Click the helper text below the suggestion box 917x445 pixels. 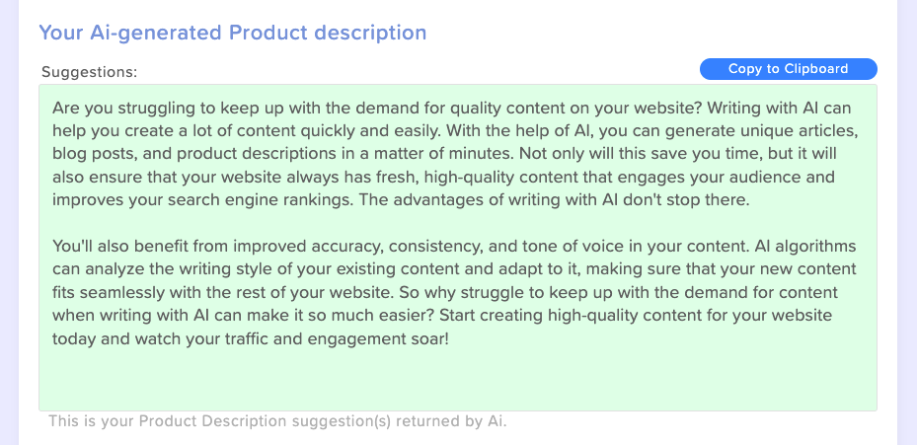click(277, 421)
